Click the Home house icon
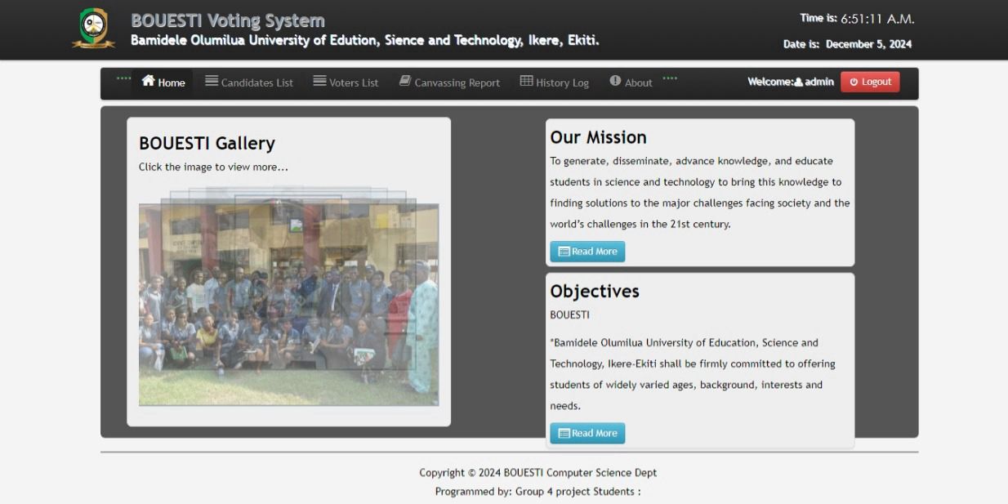Screen dimensions: 1008x504 tap(148, 81)
